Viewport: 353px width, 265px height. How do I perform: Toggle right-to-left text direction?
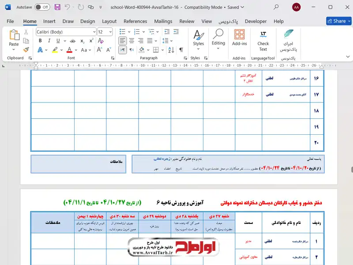pyautogui.click(x=131, y=50)
